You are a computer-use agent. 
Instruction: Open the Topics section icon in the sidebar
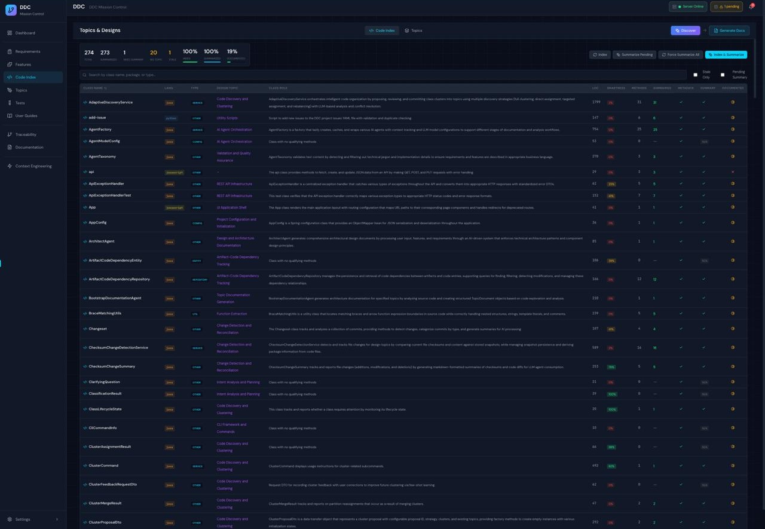point(10,90)
